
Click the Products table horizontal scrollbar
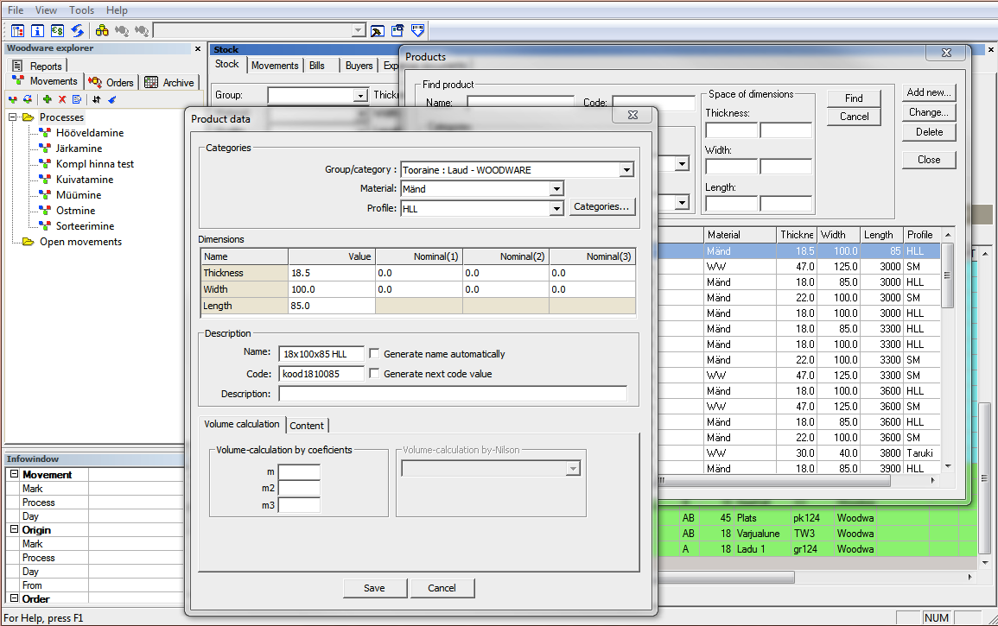coord(772,481)
